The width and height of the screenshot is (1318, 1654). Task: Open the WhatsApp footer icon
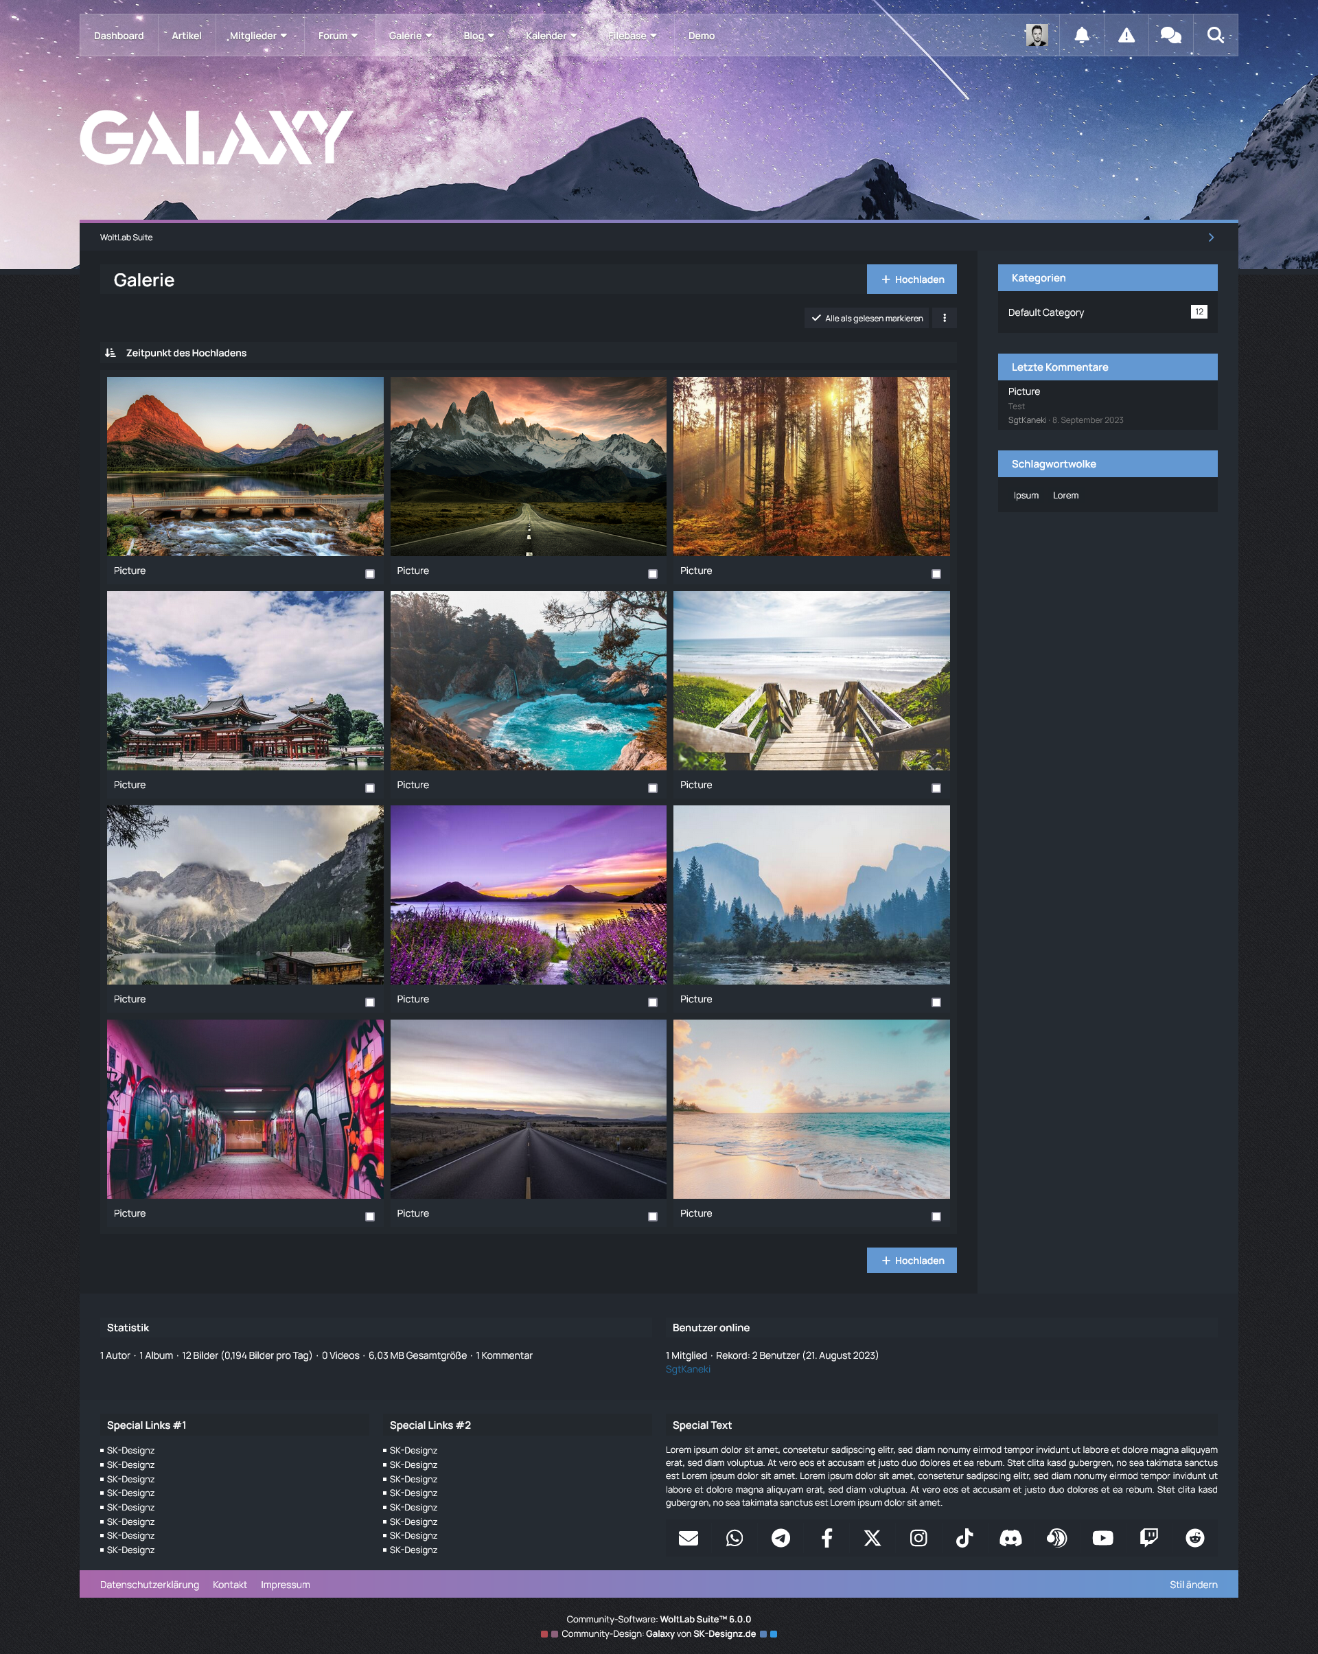[x=735, y=1537]
